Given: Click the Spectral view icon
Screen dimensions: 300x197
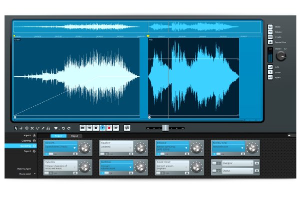Looking at the screenshot, I should [270, 42].
